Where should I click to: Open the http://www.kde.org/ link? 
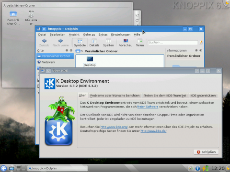(114, 127)
